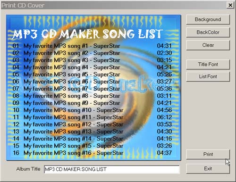This screenshot has width=236, height=182.
Task: Select track 02 song #2 row
Action: 92,53
